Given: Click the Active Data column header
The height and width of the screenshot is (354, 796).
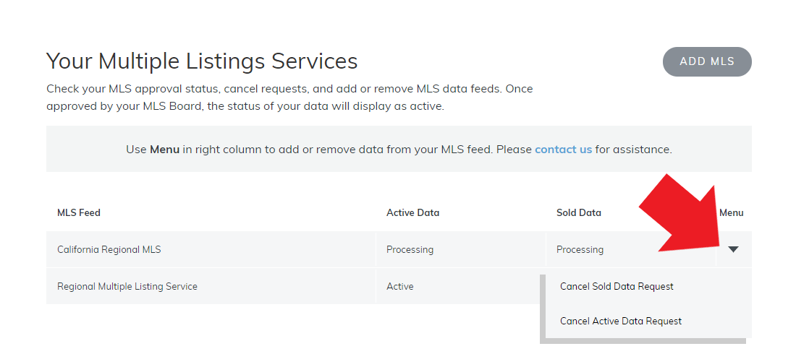Looking at the screenshot, I should point(412,212).
